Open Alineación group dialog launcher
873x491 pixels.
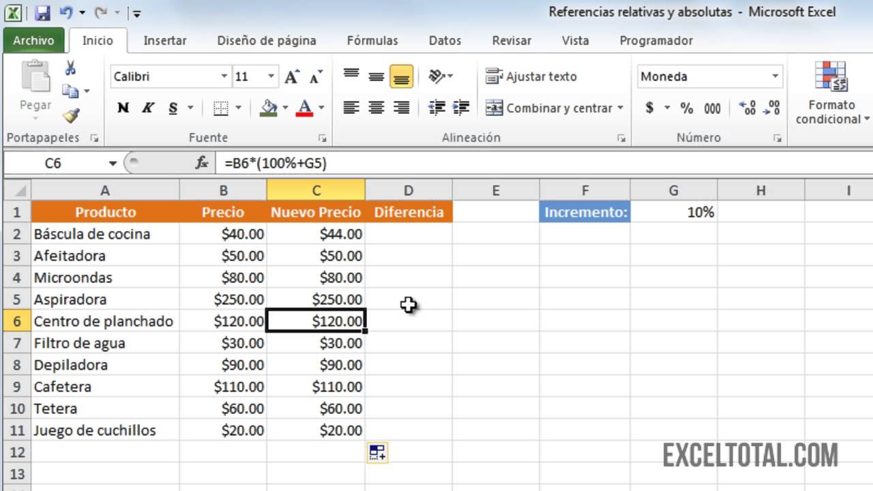point(621,138)
